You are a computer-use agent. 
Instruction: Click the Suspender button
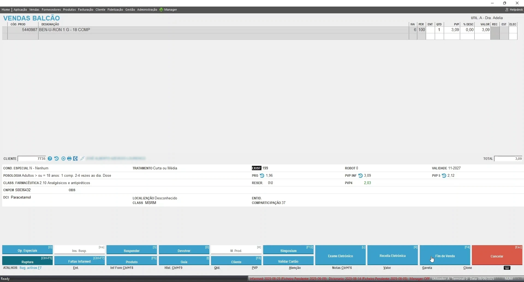tap(132, 250)
